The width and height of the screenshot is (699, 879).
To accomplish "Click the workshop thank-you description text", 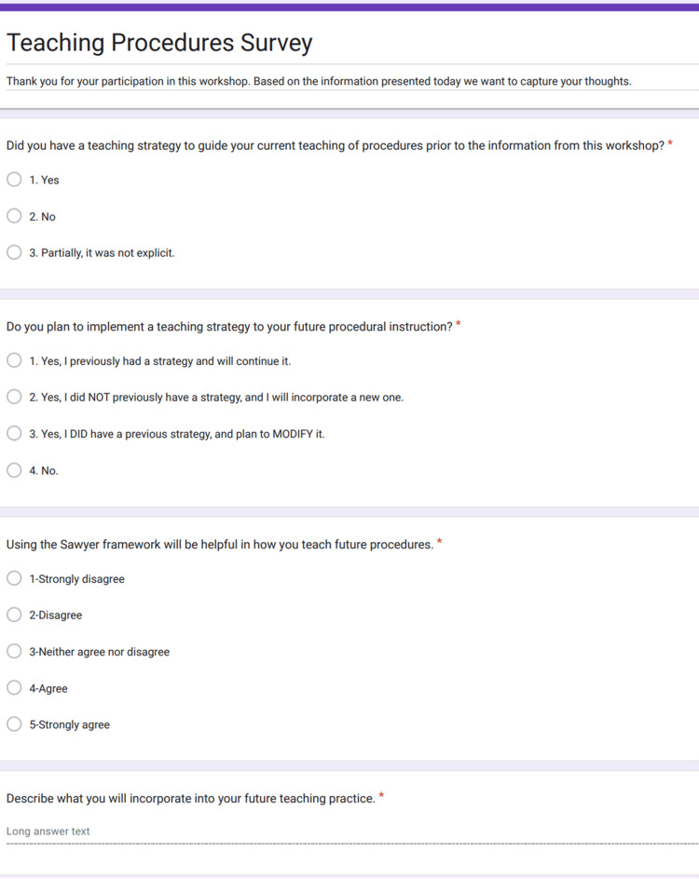I will click(x=319, y=81).
